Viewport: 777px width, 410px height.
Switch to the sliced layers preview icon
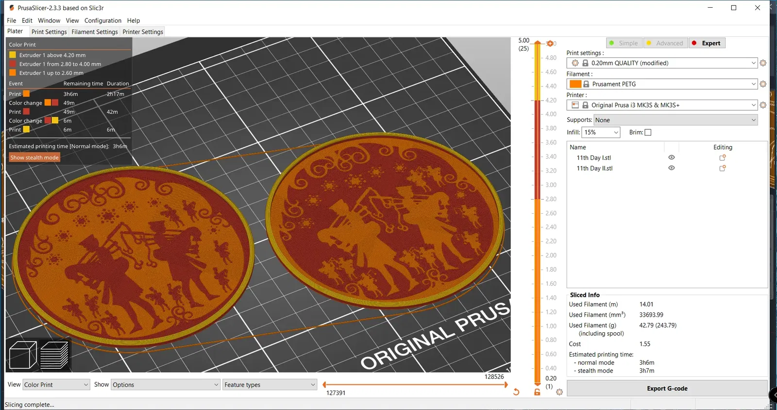coord(54,355)
